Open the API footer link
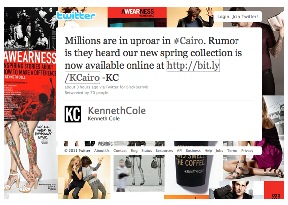Viewport: 288px width, 205px height. (179, 151)
